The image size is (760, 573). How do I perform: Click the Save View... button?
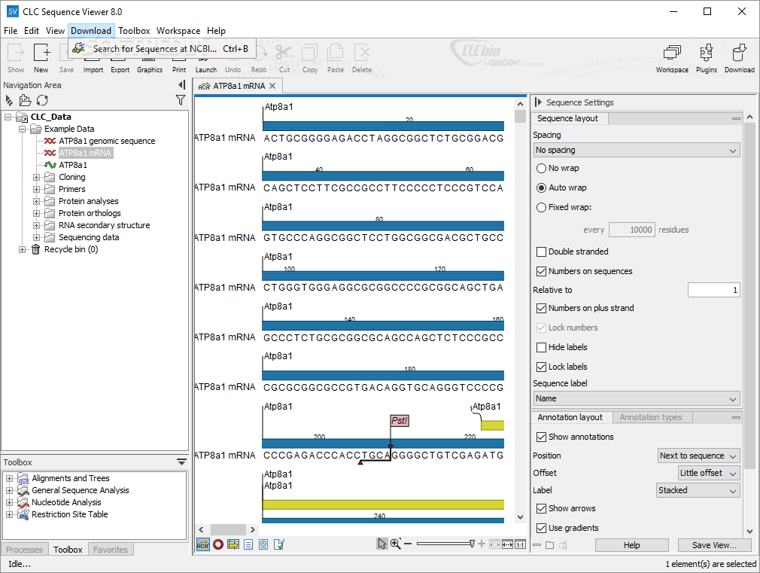point(713,545)
